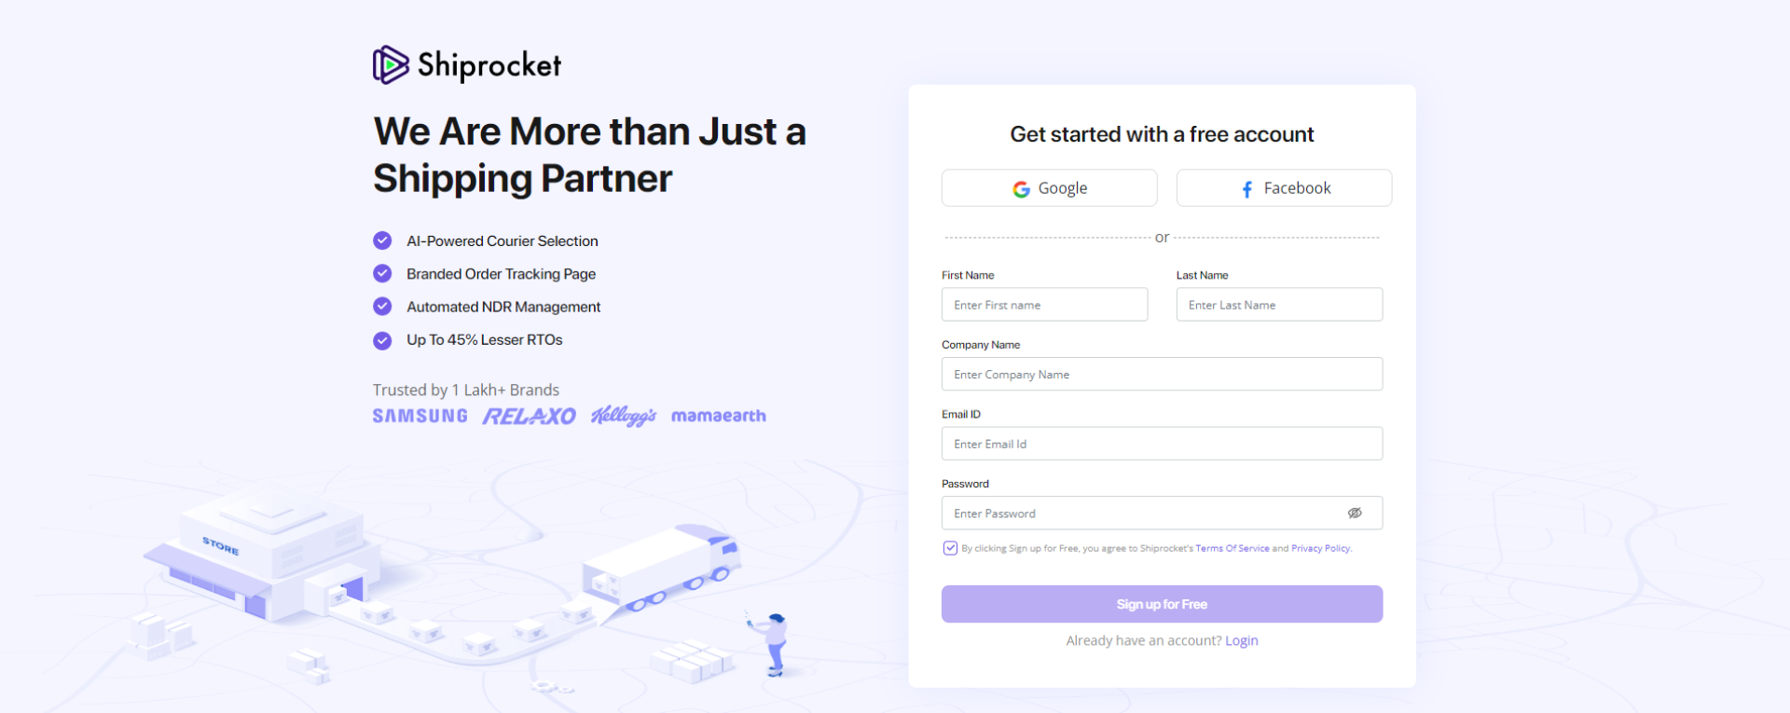
Task: Sign up with Facebook button
Action: (x=1284, y=188)
